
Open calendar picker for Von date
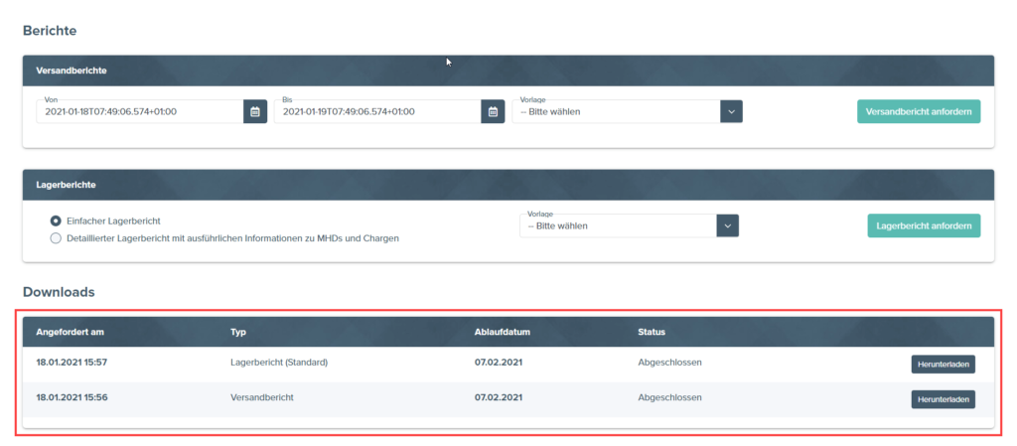255,111
